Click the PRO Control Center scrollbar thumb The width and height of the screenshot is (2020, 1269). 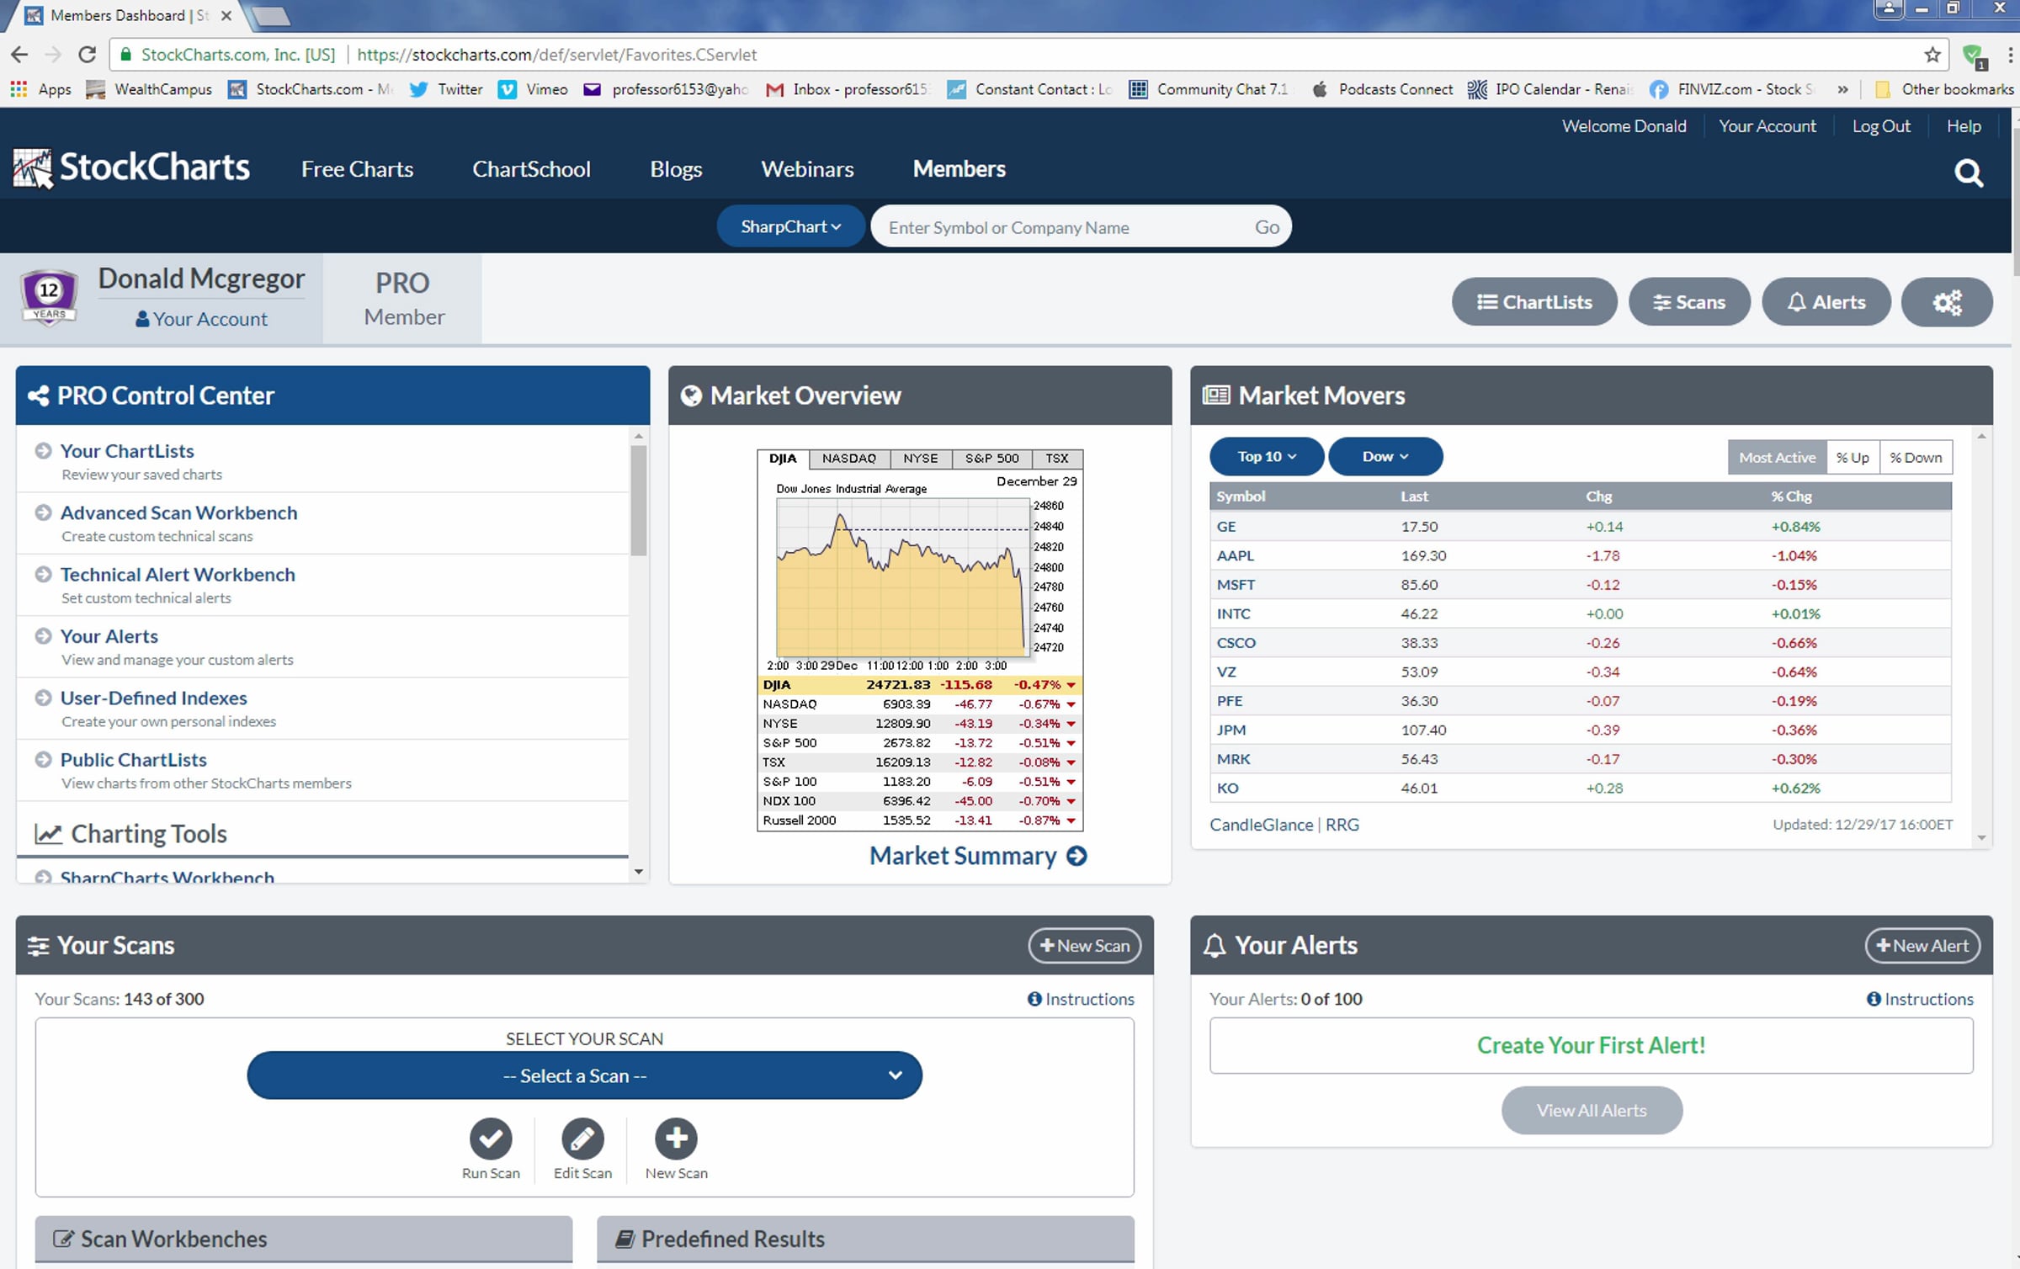639,501
